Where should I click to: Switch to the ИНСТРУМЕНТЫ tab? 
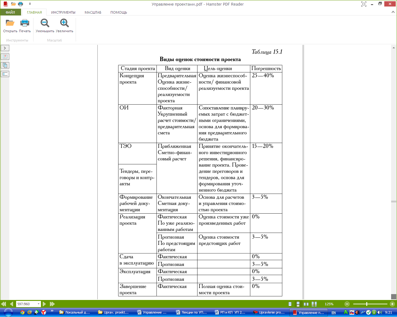click(63, 12)
